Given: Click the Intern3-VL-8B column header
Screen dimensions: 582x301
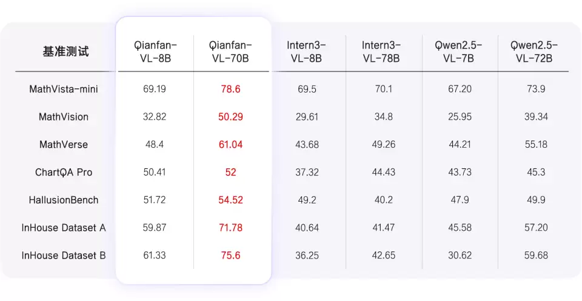Looking at the screenshot, I should point(307,51).
